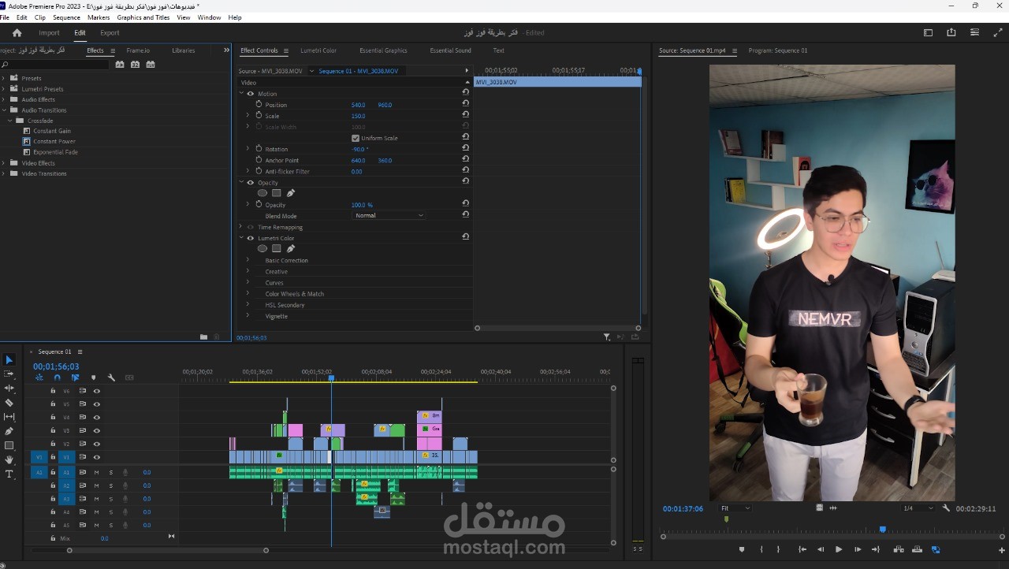1009x569 pixels.
Task: Expand the Presets effects folder
Action: [3, 78]
